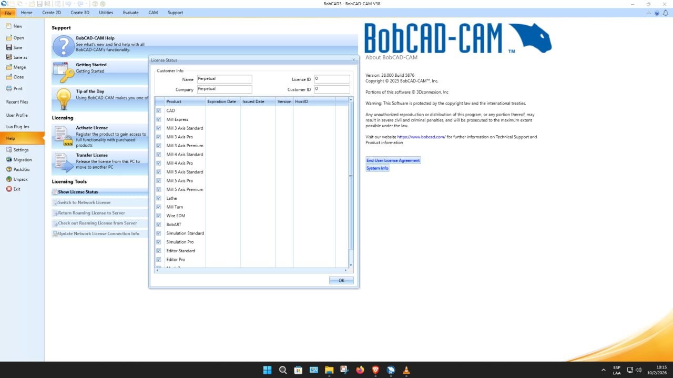Image resolution: width=673 pixels, height=378 pixels.
Task: Open BobCAD-CAM Help question mark icon
Action: [64, 46]
